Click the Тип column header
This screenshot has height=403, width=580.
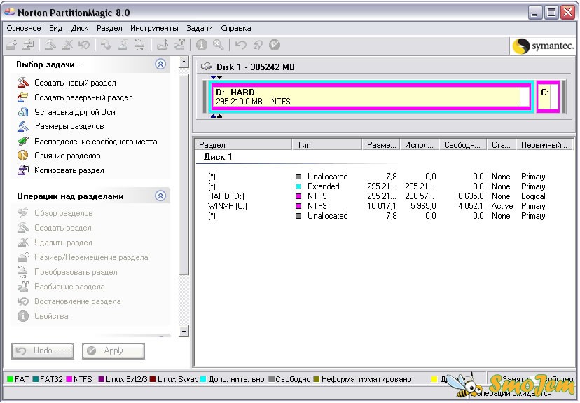[327, 145]
